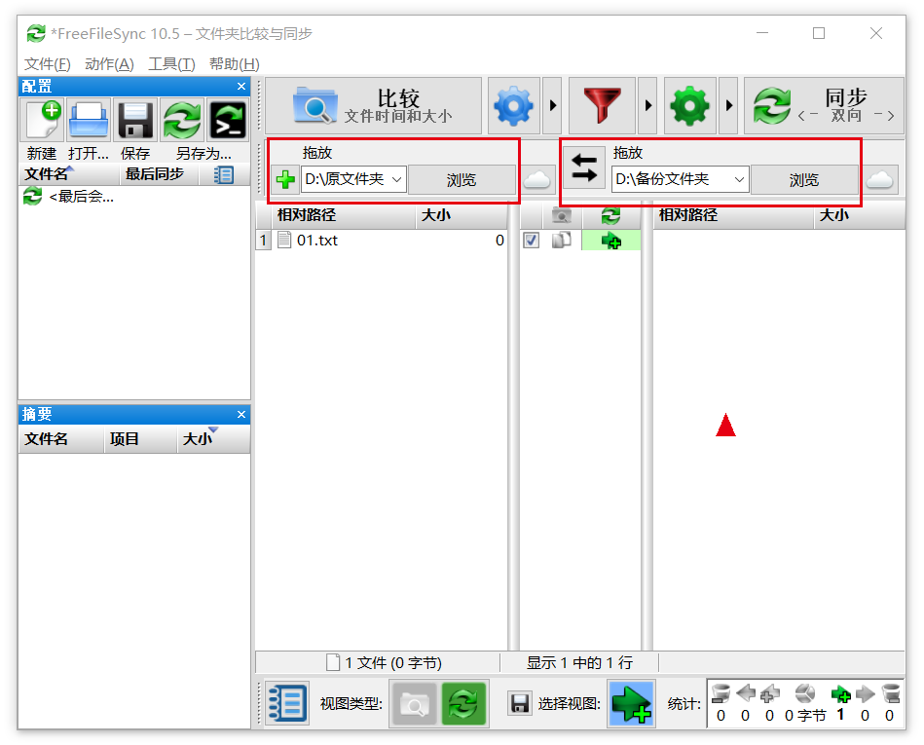Screen dimensions: 924x745
Task: Click delete-right trash icon in statistics
Action: (x=891, y=693)
